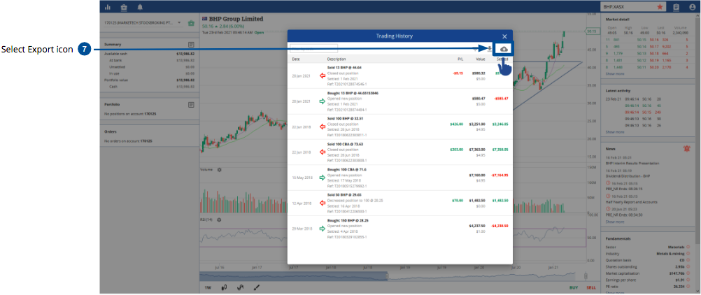Select the 1W timeframe dropdown
This screenshot has height=295, width=701.
coord(208,288)
